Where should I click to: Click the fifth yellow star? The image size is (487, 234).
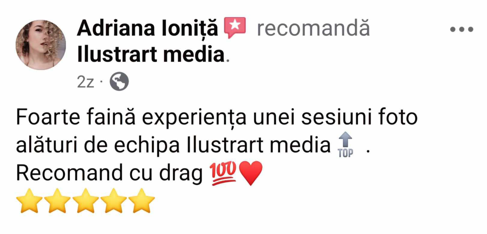coord(142,201)
